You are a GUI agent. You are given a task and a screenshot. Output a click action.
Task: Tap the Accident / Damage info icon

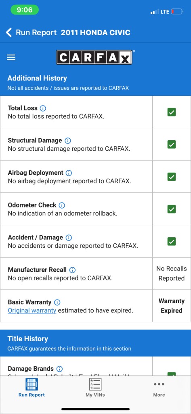coord(69,237)
